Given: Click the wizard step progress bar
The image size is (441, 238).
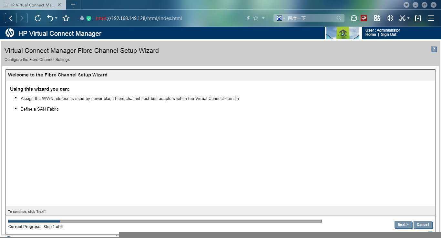Looking at the screenshot, I should click(x=165, y=221).
